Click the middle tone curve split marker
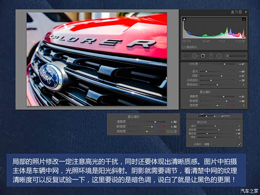 point(214,116)
